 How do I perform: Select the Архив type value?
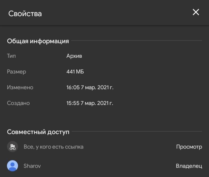(x=74, y=56)
